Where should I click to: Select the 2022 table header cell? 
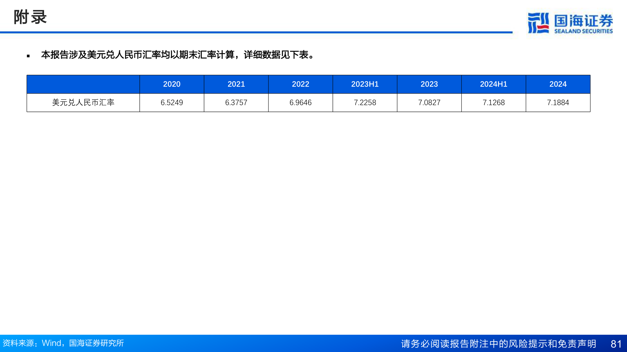[x=300, y=84]
